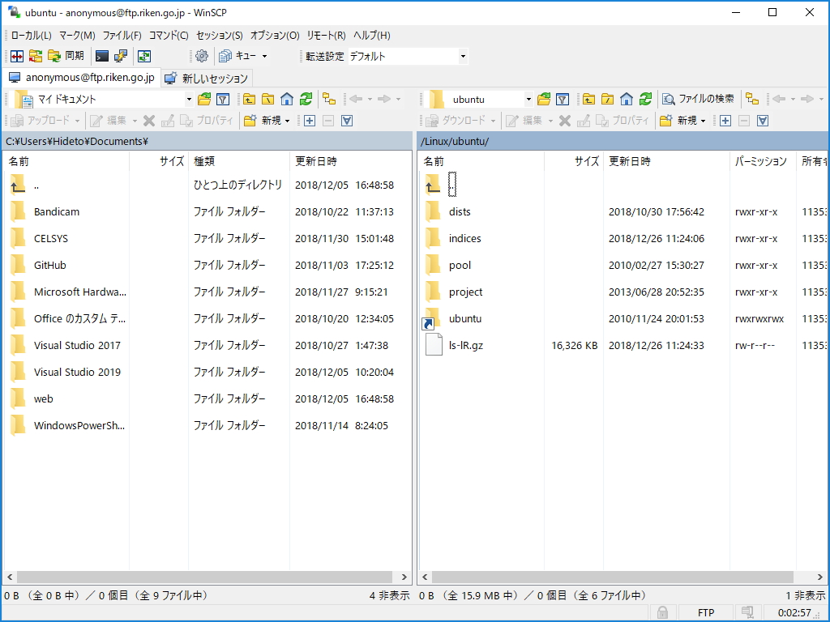This screenshot has width=830, height=622.
Task: Open a console using the terminal icon
Action: pos(101,56)
